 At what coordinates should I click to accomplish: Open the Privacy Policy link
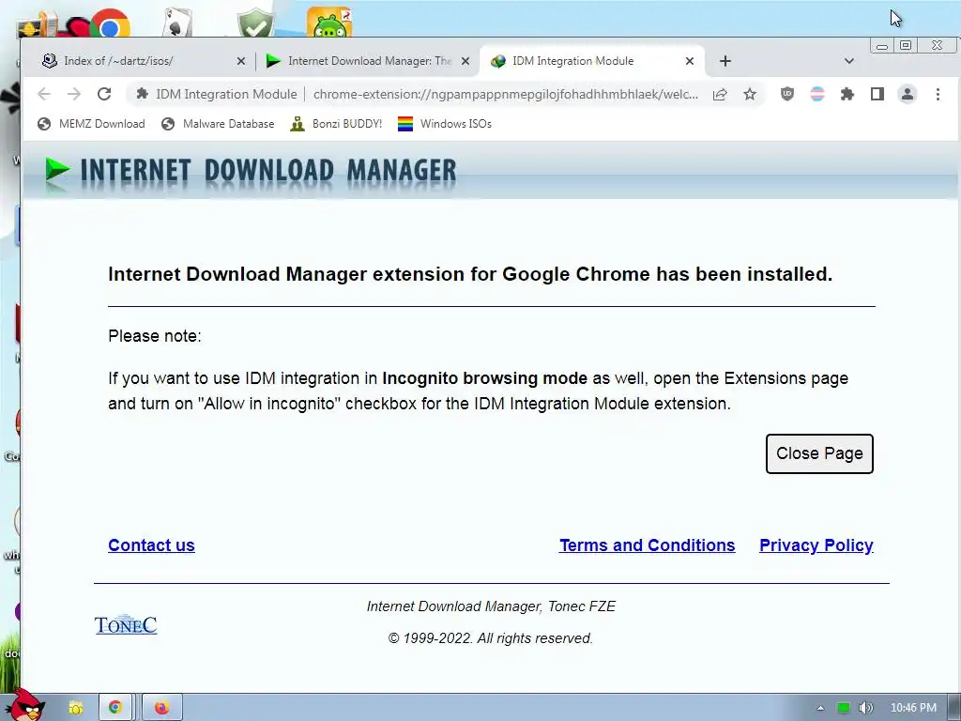816,545
